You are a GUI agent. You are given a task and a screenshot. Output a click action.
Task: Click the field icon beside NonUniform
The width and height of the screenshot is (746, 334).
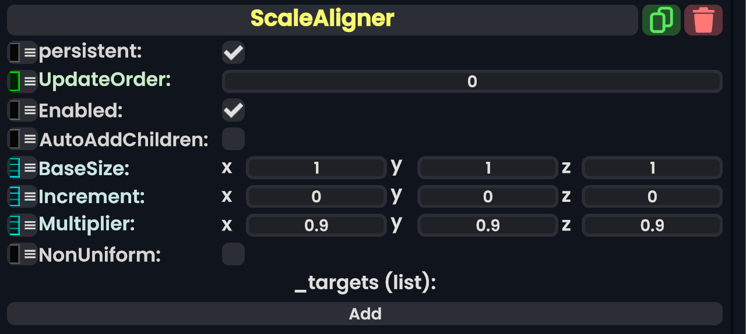point(15,254)
